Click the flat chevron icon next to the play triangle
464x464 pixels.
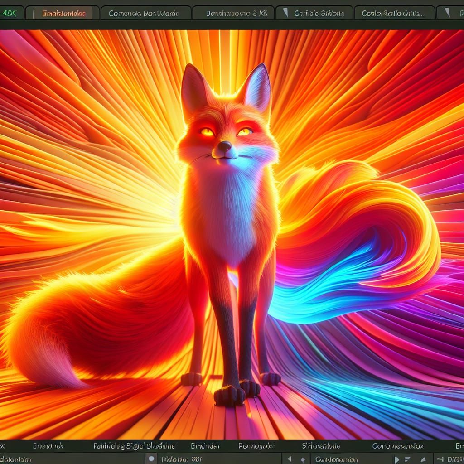(x=407, y=459)
